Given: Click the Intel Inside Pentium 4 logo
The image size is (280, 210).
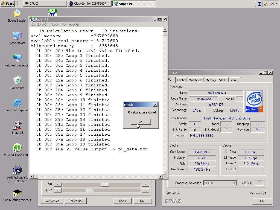Looking at the screenshot, I should (x=254, y=101).
